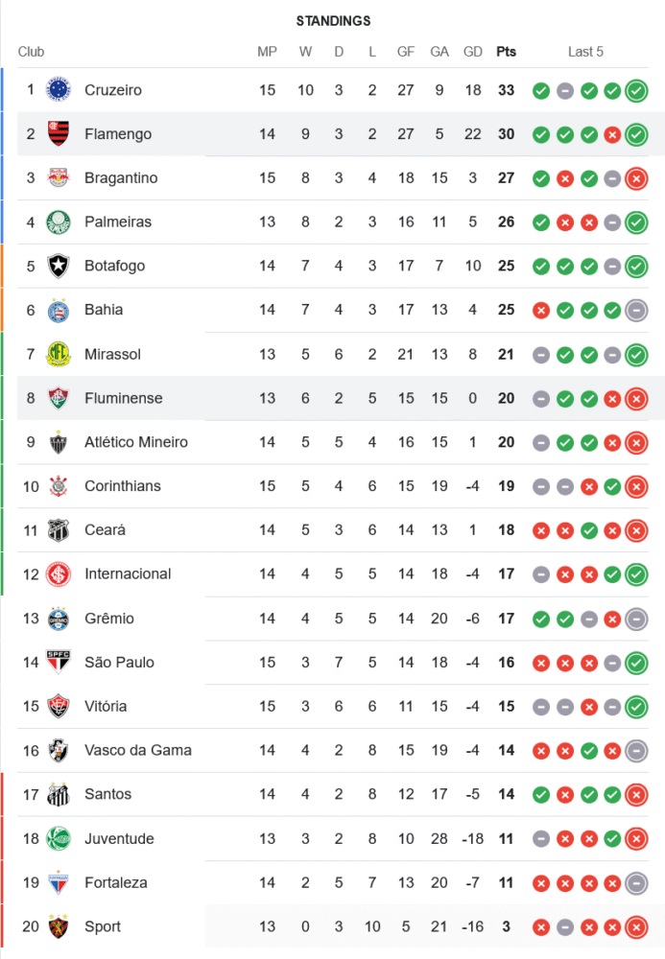
Task: Click the São Paulo club crest icon
Action: tap(59, 663)
